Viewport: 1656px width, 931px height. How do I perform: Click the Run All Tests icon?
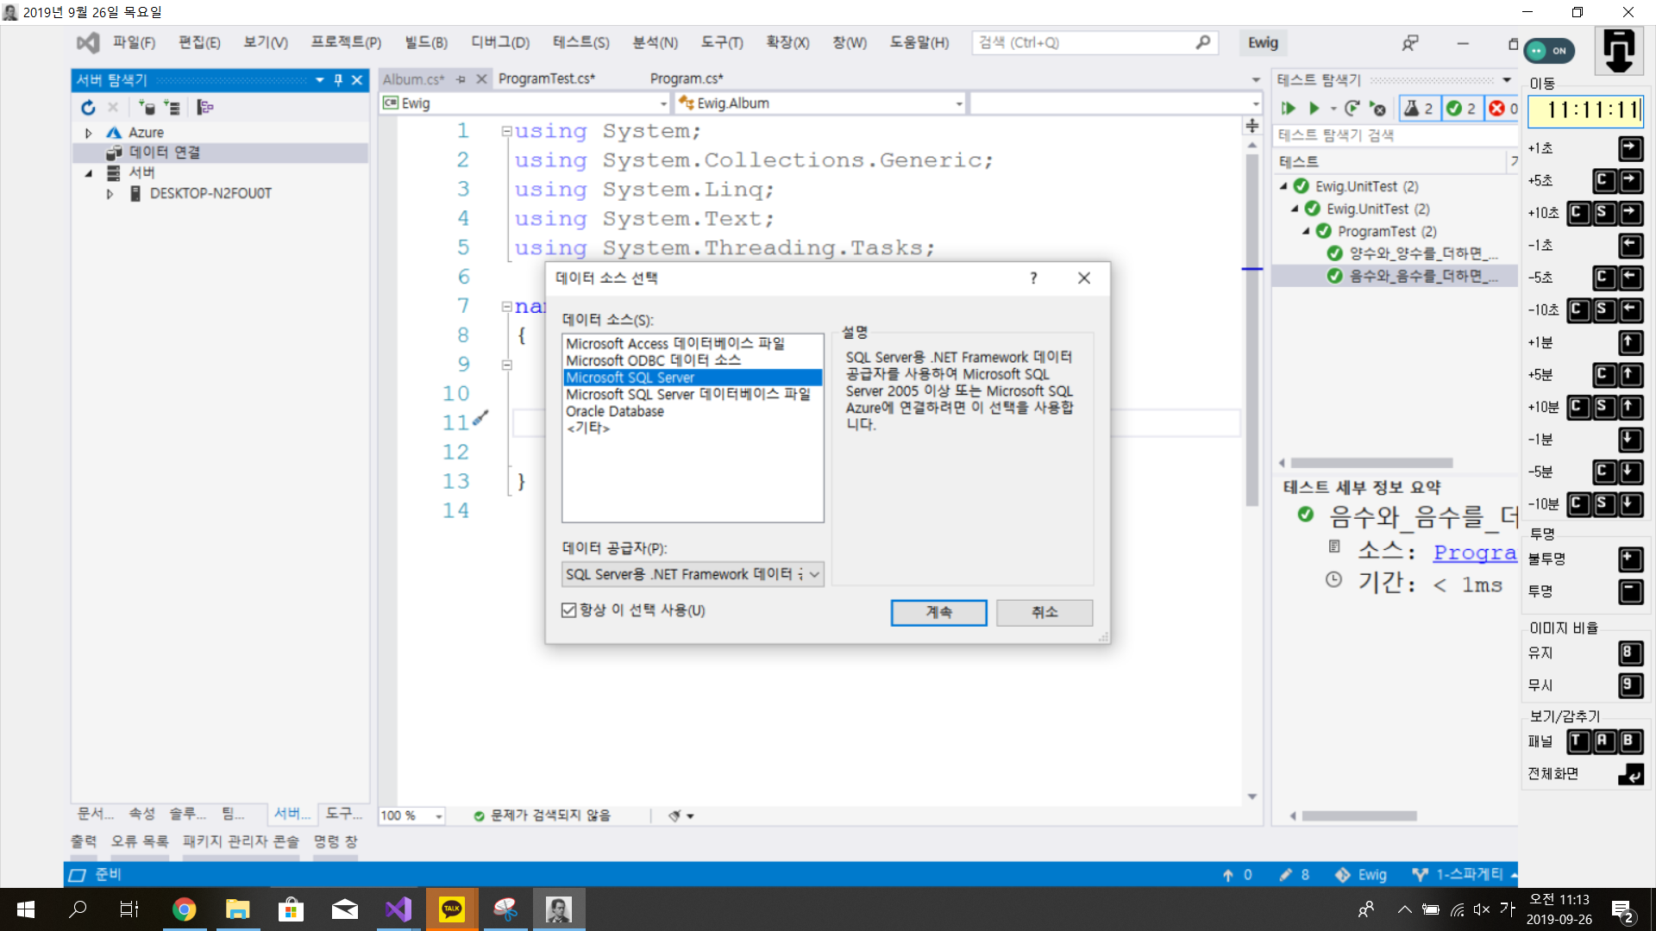(1289, 109)
